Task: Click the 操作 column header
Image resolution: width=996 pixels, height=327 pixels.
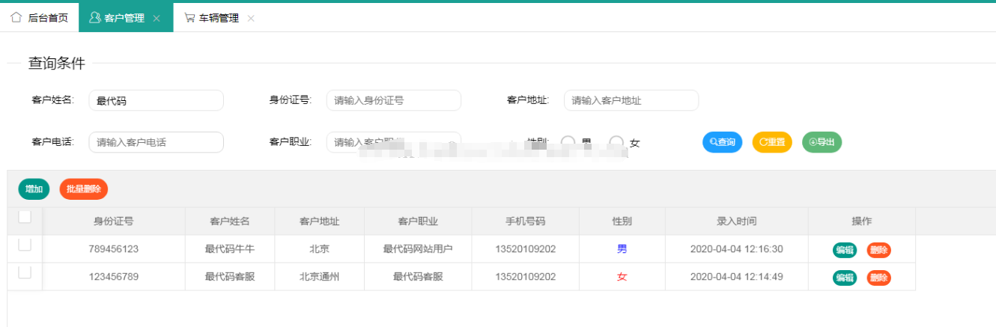Action: (x=862, y=221)
